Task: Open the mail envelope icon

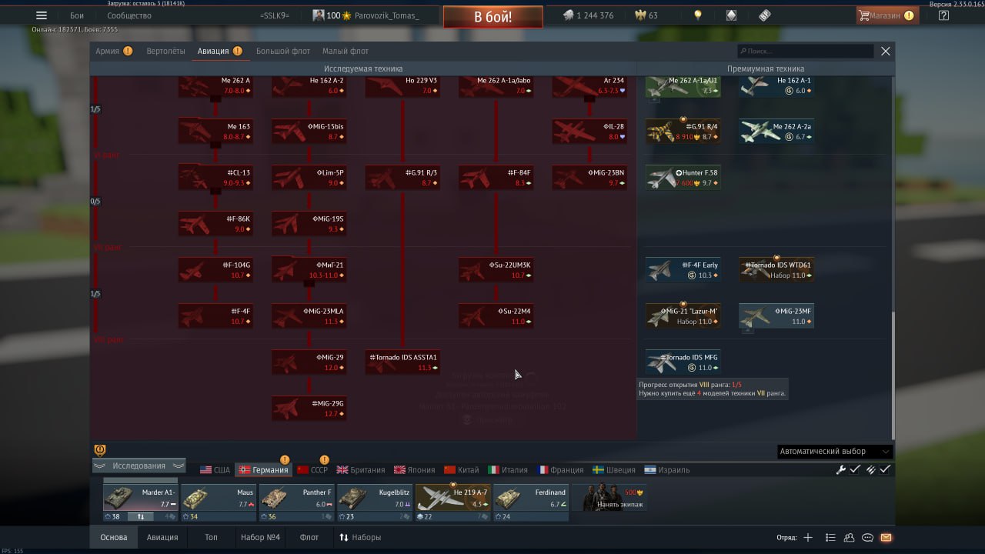Action: (886, 538)
